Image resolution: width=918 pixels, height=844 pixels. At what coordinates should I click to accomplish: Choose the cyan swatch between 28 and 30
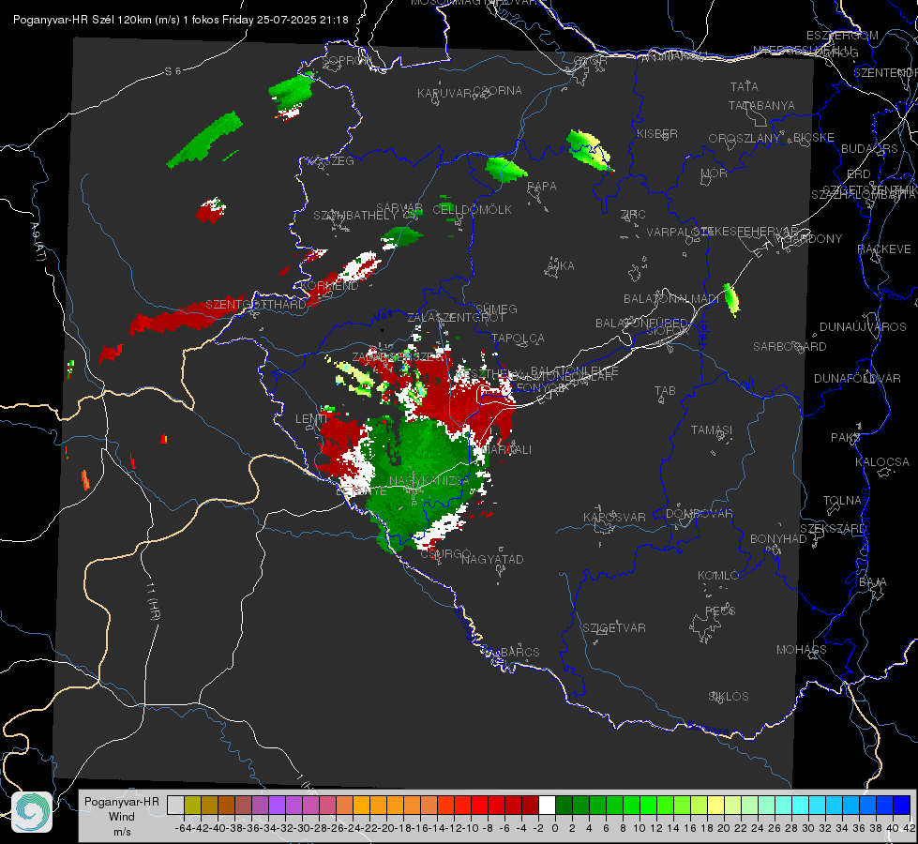coord(801,806)
